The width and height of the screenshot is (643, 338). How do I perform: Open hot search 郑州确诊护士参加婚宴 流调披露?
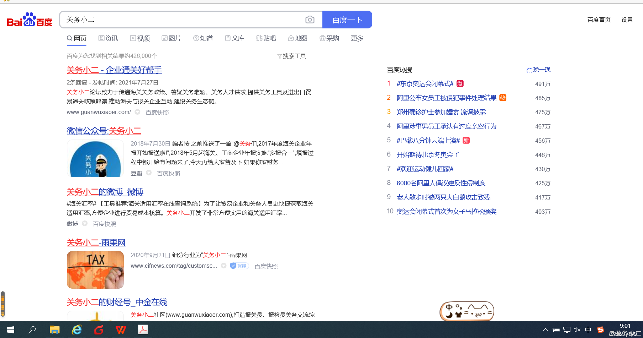[441, 112]
